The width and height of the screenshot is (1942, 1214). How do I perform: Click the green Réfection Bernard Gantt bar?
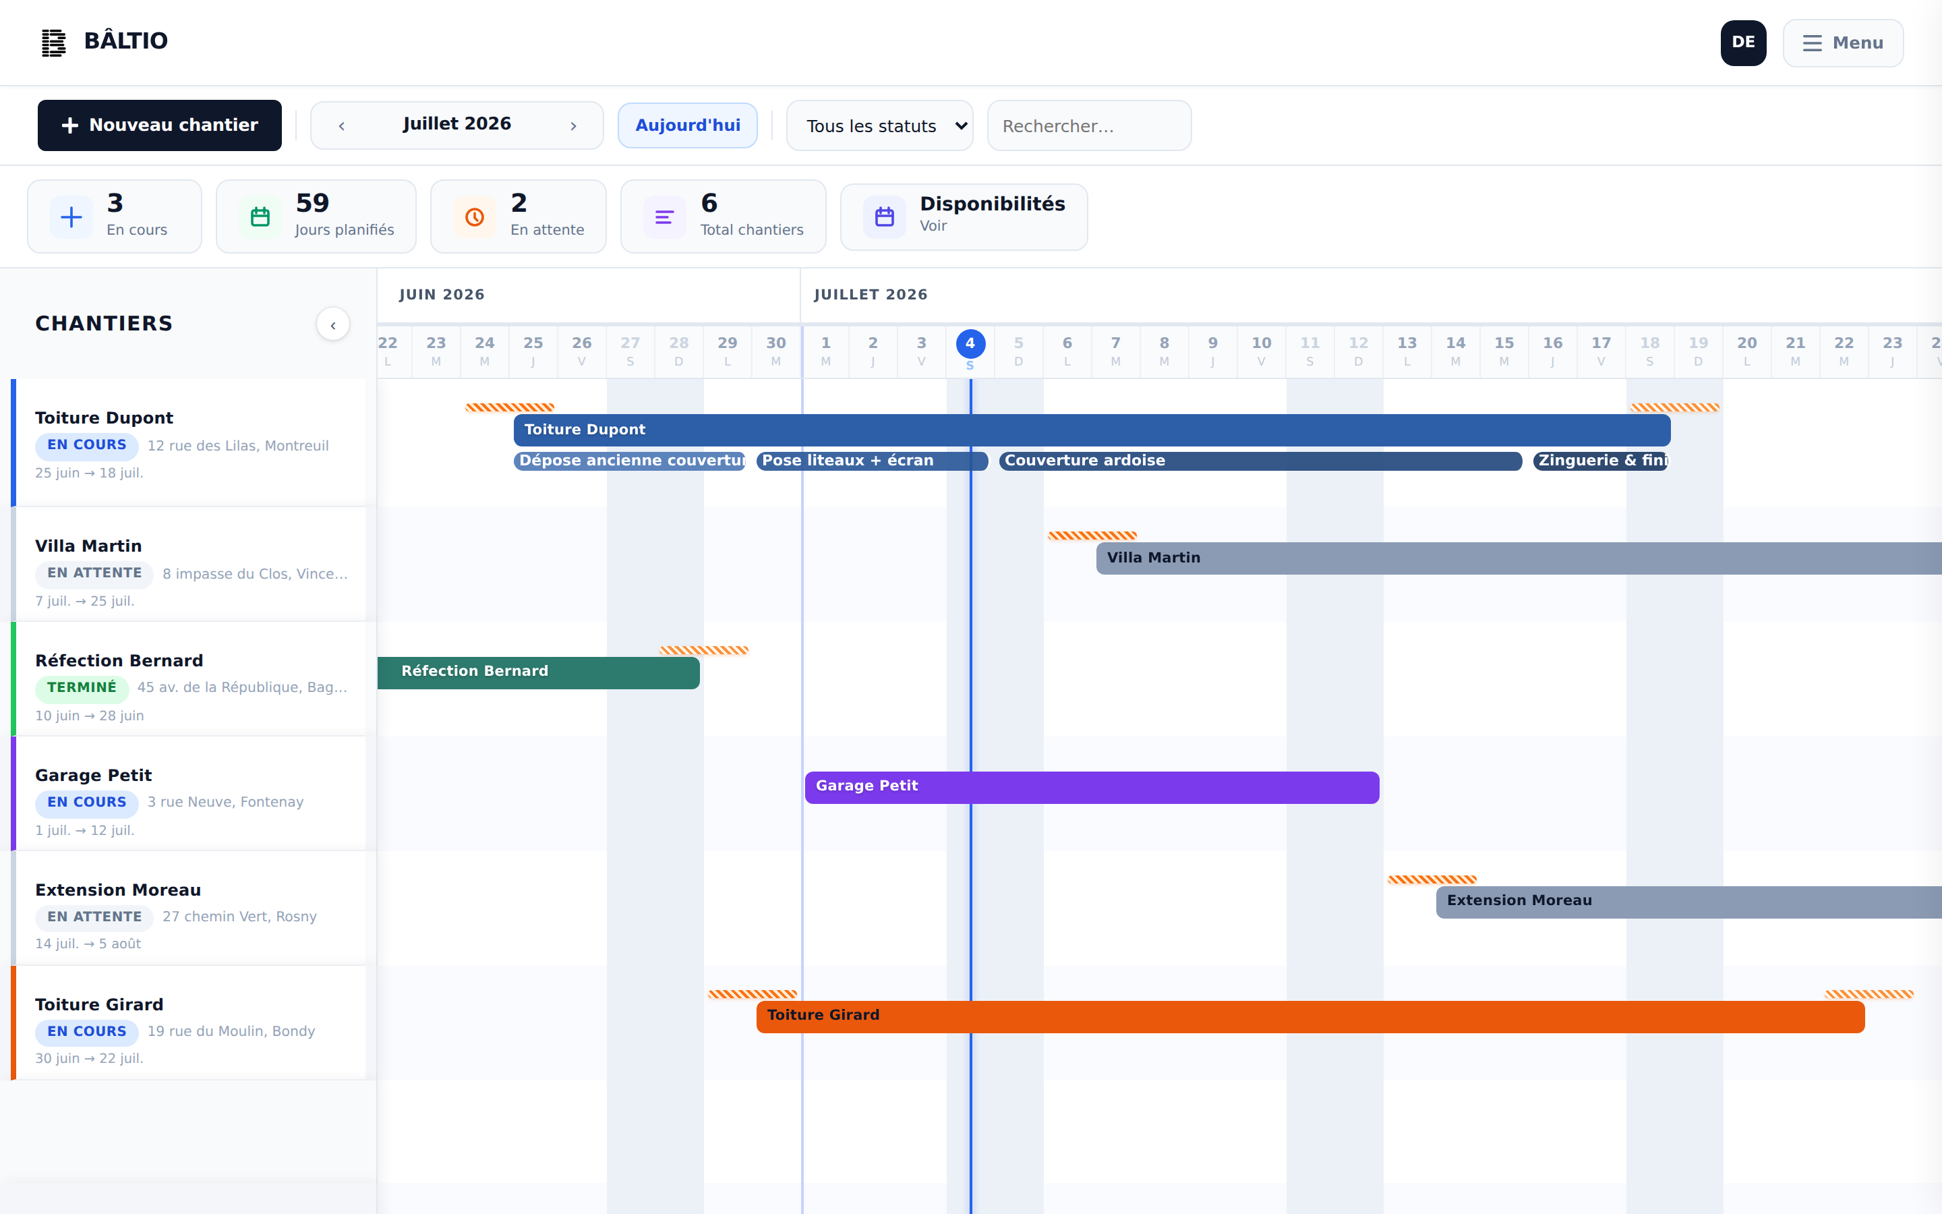click(x=539, y=673)
